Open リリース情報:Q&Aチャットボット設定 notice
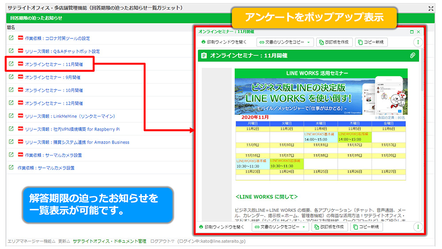 coord(62,51)
